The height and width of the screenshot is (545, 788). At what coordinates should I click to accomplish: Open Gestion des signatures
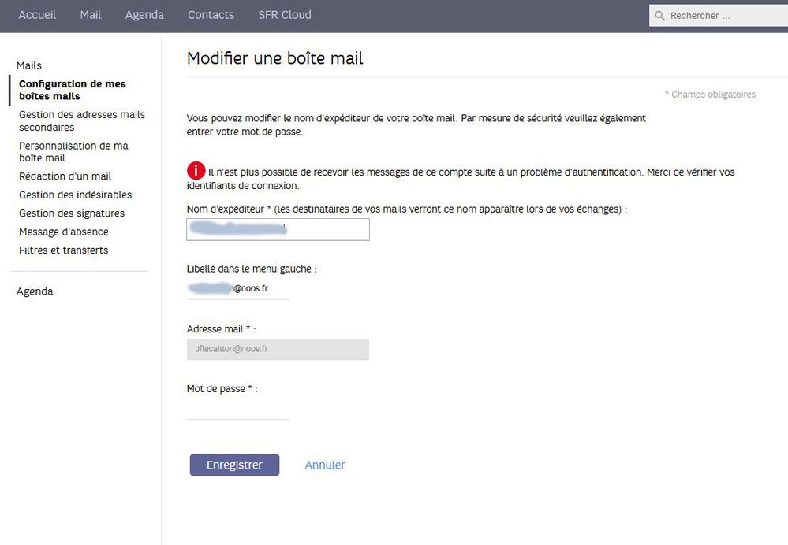[x=72, y=213]
